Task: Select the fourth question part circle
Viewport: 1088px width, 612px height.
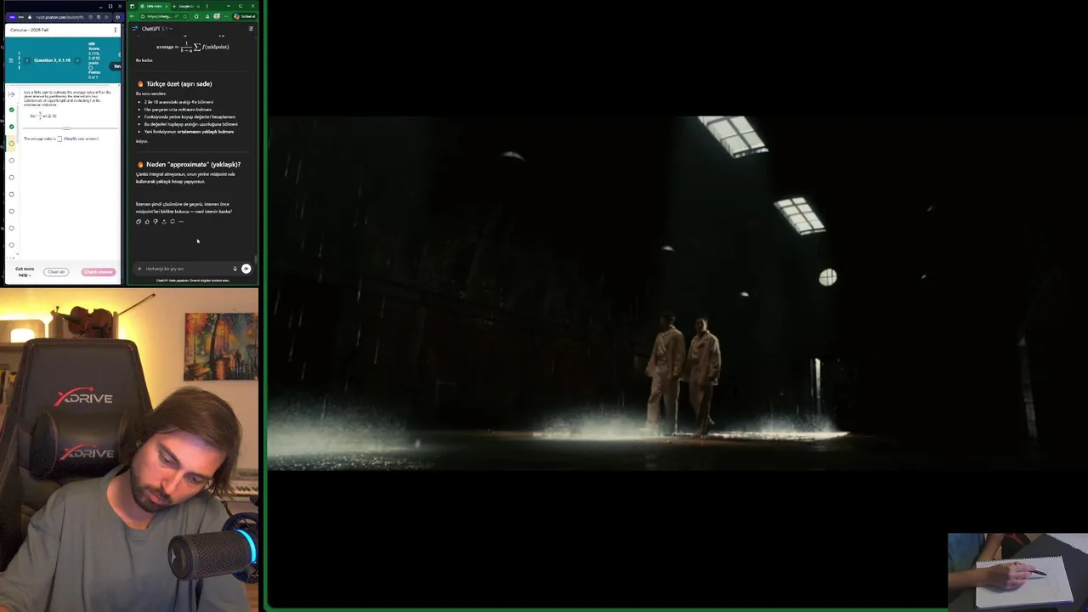Action: pos(11,161)
